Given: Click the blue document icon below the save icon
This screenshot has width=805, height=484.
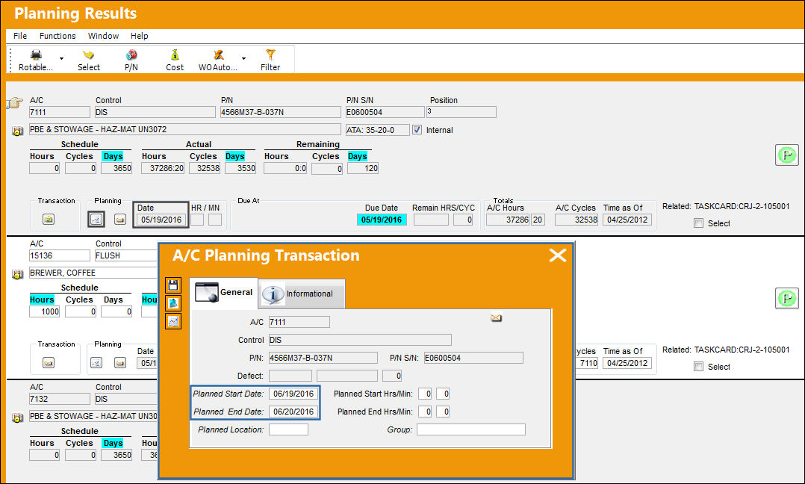Looking at the screenshot, I should click(173, 303).
